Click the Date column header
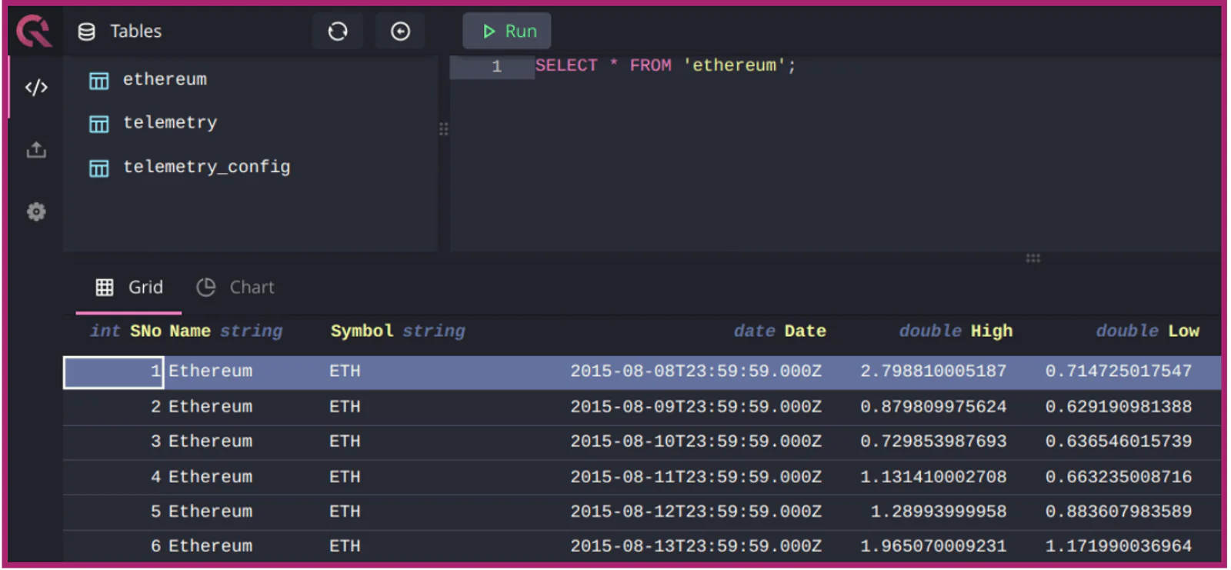1231x570 pixels. (779, 332)
